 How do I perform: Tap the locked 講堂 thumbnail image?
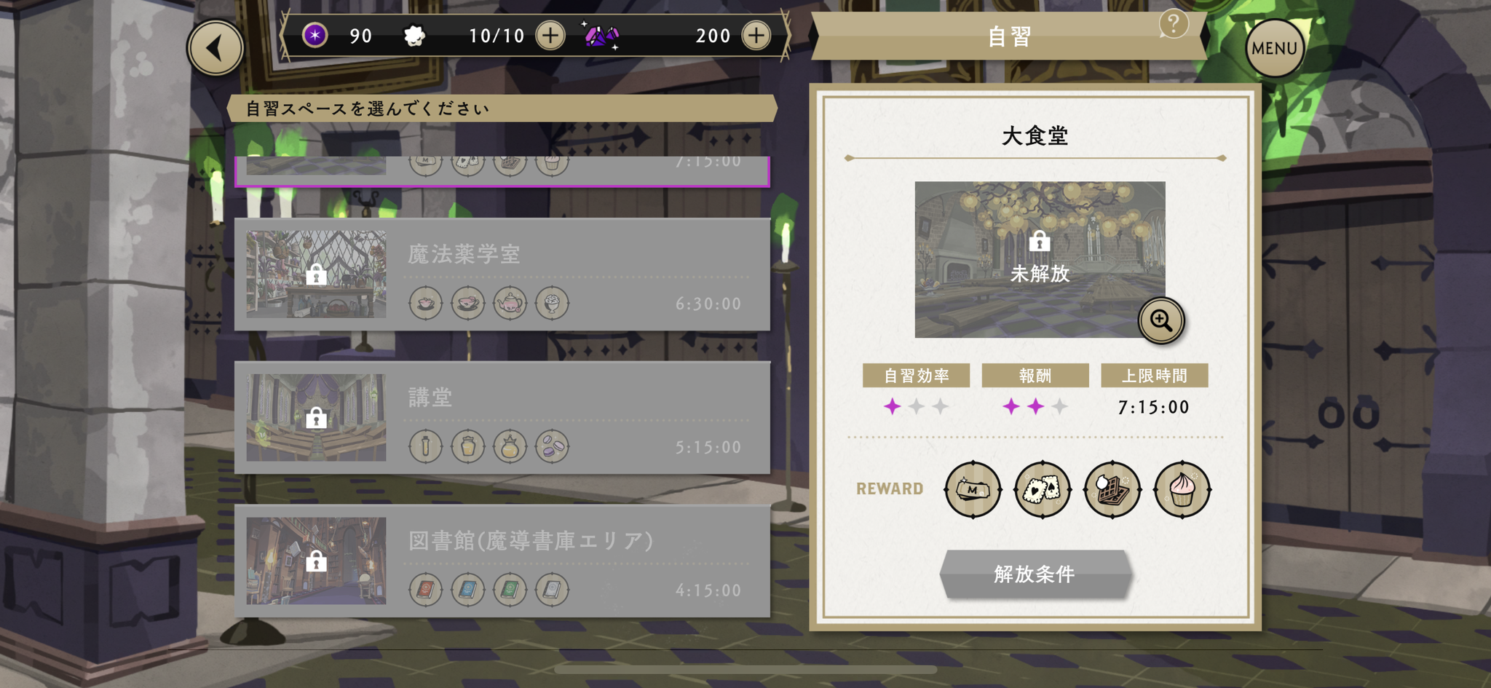(316, 417)
